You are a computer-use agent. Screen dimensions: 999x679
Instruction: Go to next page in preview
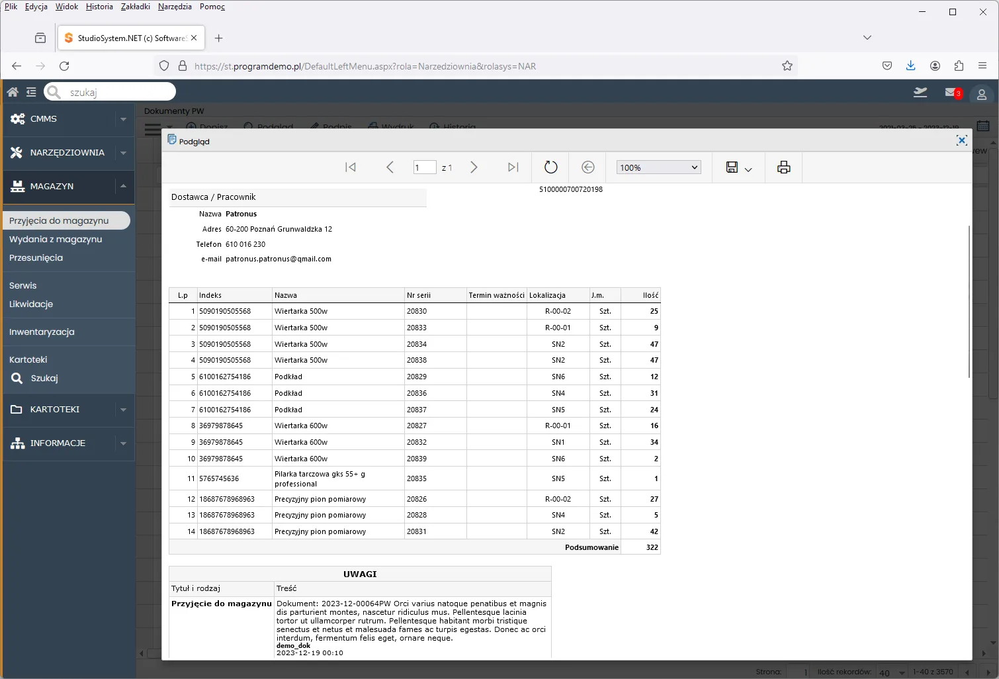[474, 167]
